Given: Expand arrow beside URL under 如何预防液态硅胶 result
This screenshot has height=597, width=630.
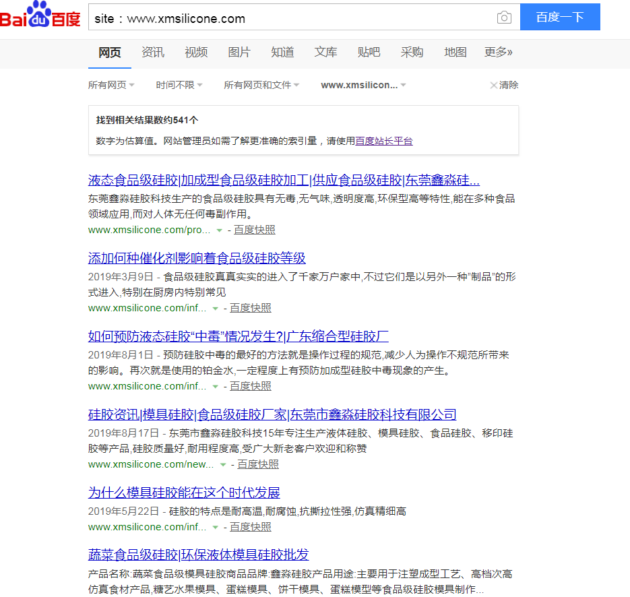Looking at the screenshot, I should [216, 387].
